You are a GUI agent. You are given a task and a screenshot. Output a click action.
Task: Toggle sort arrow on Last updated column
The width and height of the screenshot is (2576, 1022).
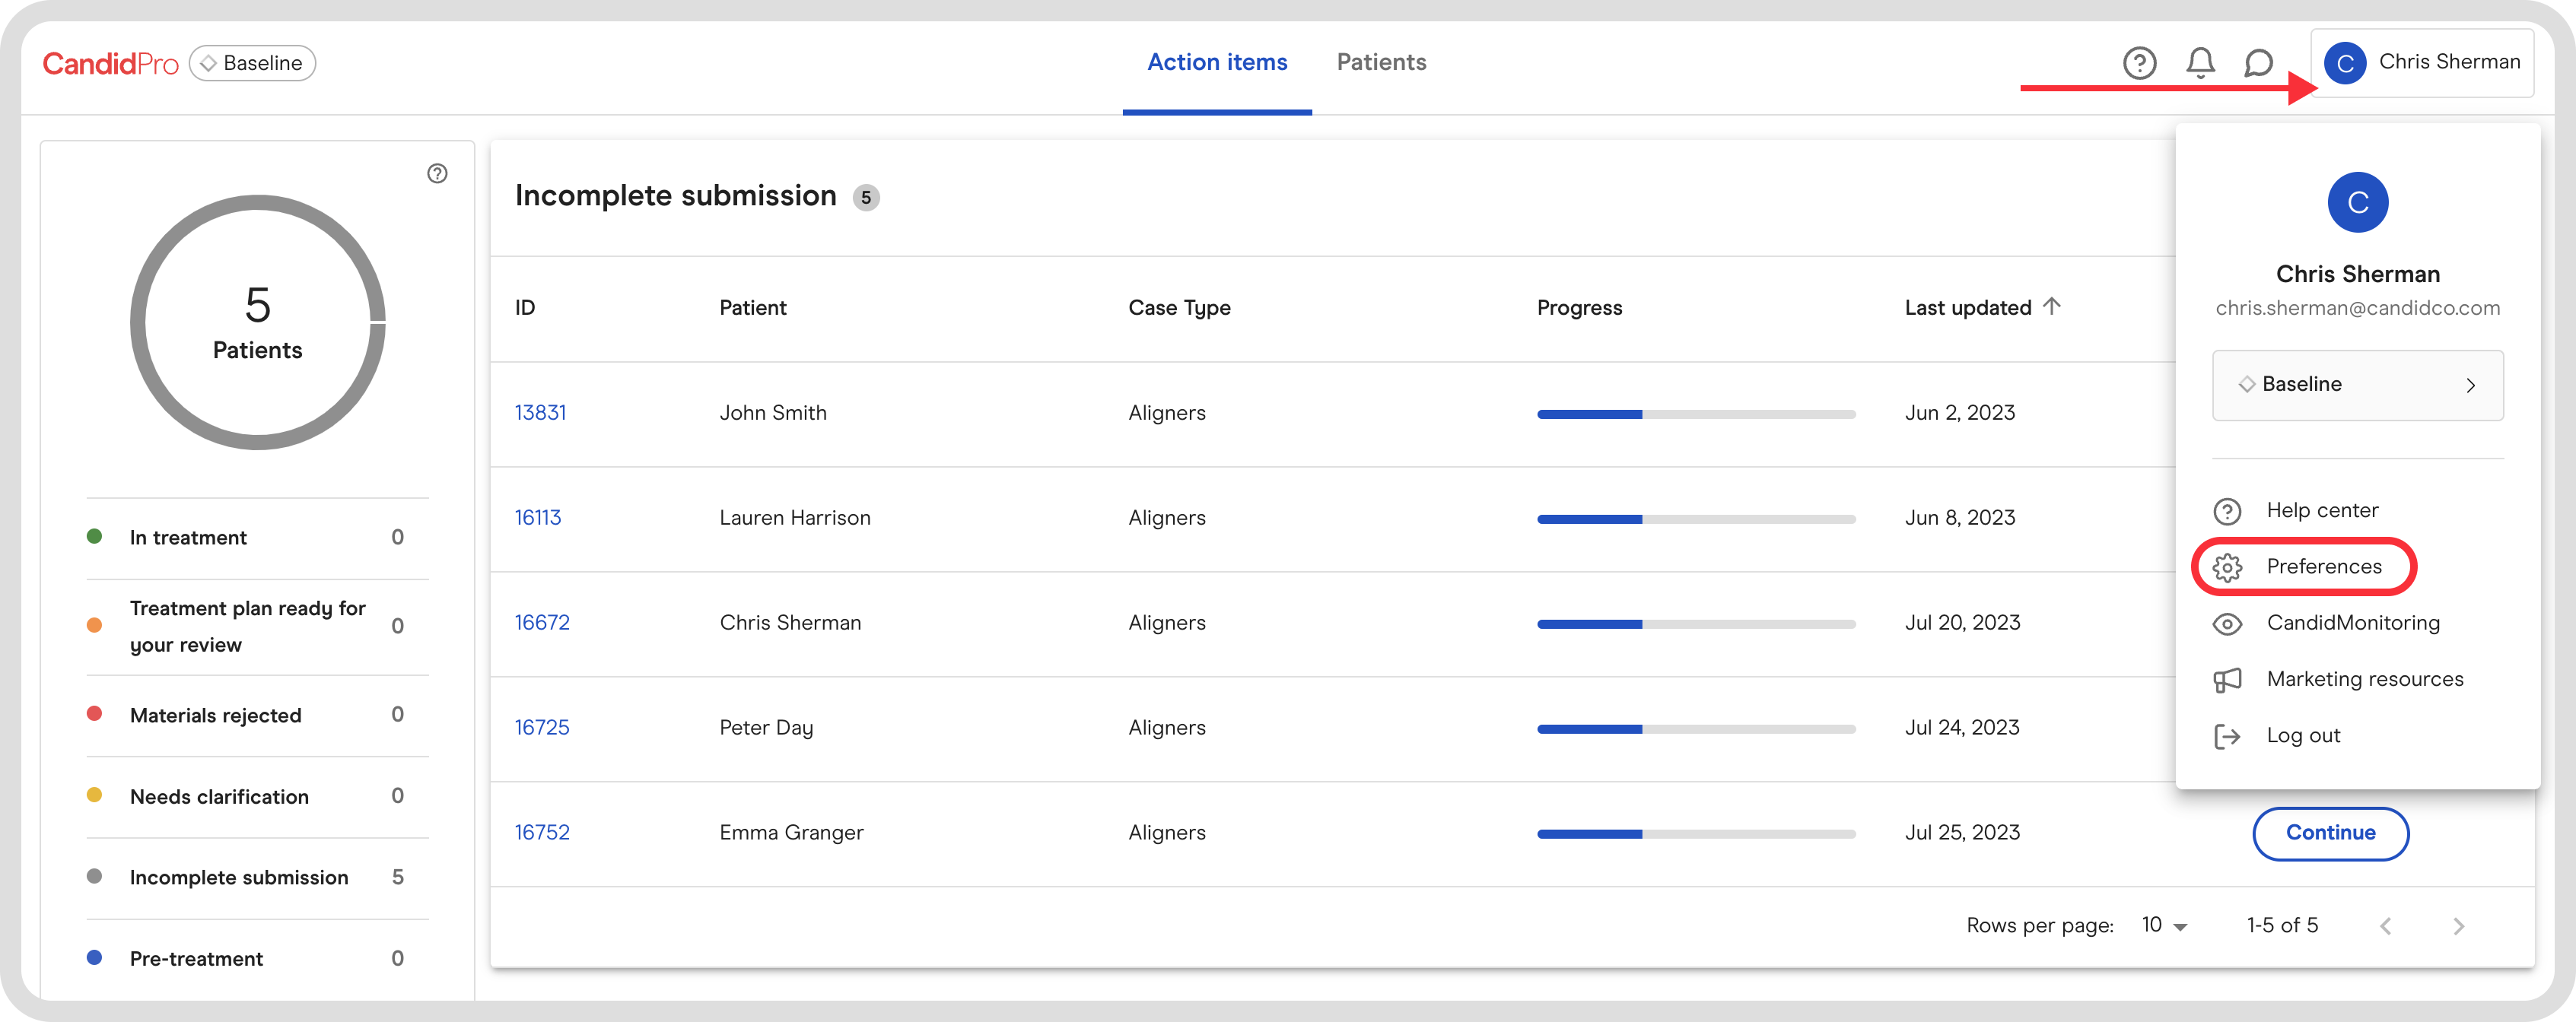2051,306
